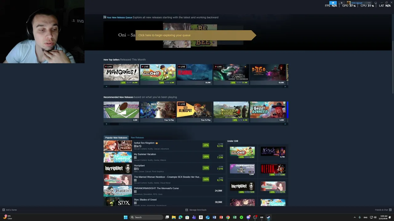Open the Sanguo's Ambition 4 capsule

[x=231, y=112]
